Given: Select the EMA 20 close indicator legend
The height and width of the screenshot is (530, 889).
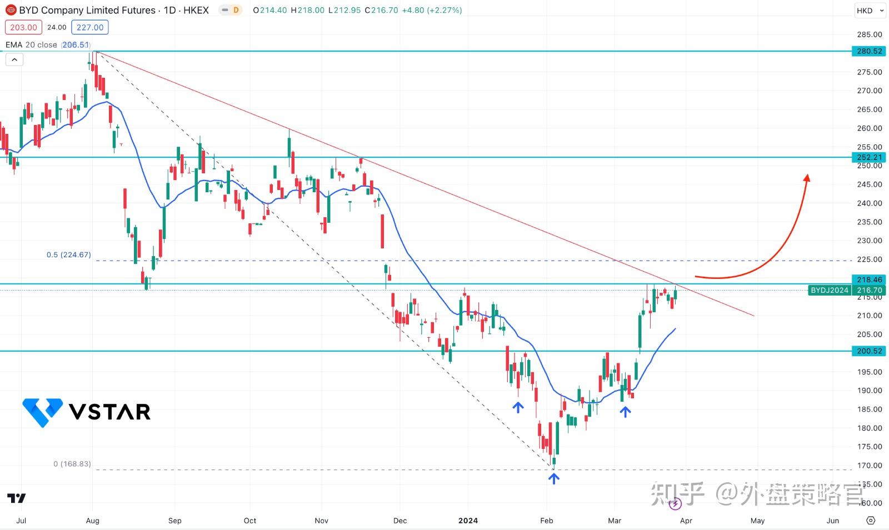Looking at the screenshot, I should (31, 44).
